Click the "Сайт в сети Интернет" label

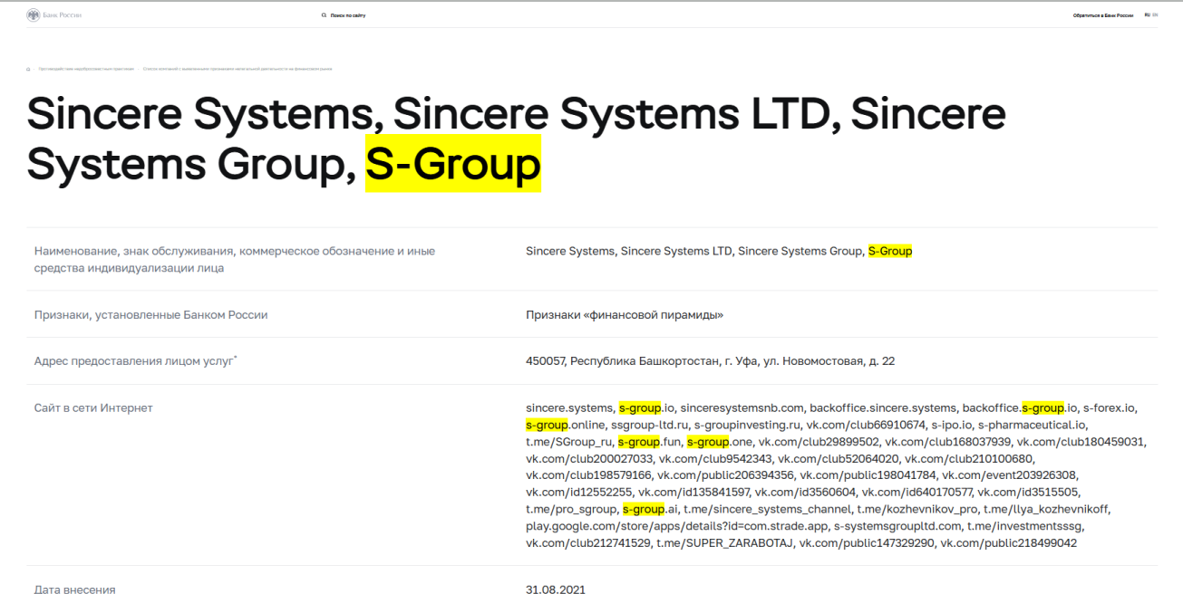(93, 408)
